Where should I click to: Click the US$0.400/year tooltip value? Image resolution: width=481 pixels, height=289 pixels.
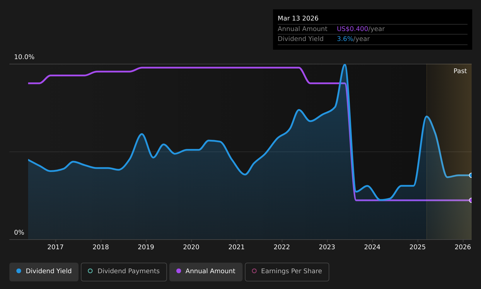pyautogui.click(x=361, y=29)
